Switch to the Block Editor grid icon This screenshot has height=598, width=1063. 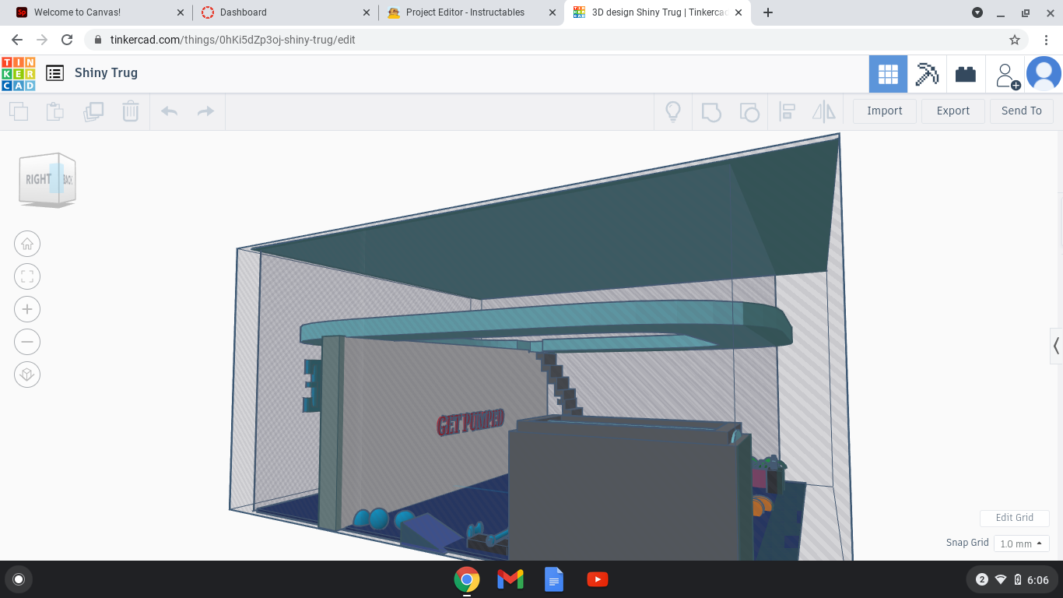tap(888, 72)
